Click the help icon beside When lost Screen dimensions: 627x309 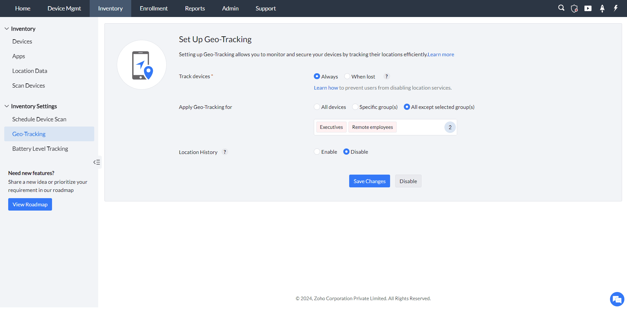386,76
